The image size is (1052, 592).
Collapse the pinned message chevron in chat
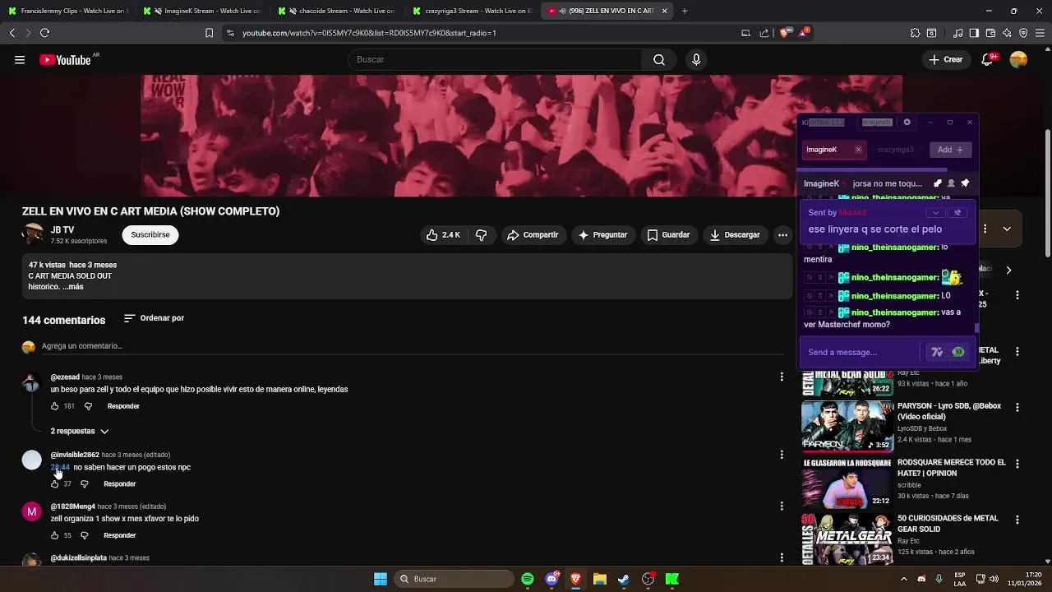click(x=935, y=213)
